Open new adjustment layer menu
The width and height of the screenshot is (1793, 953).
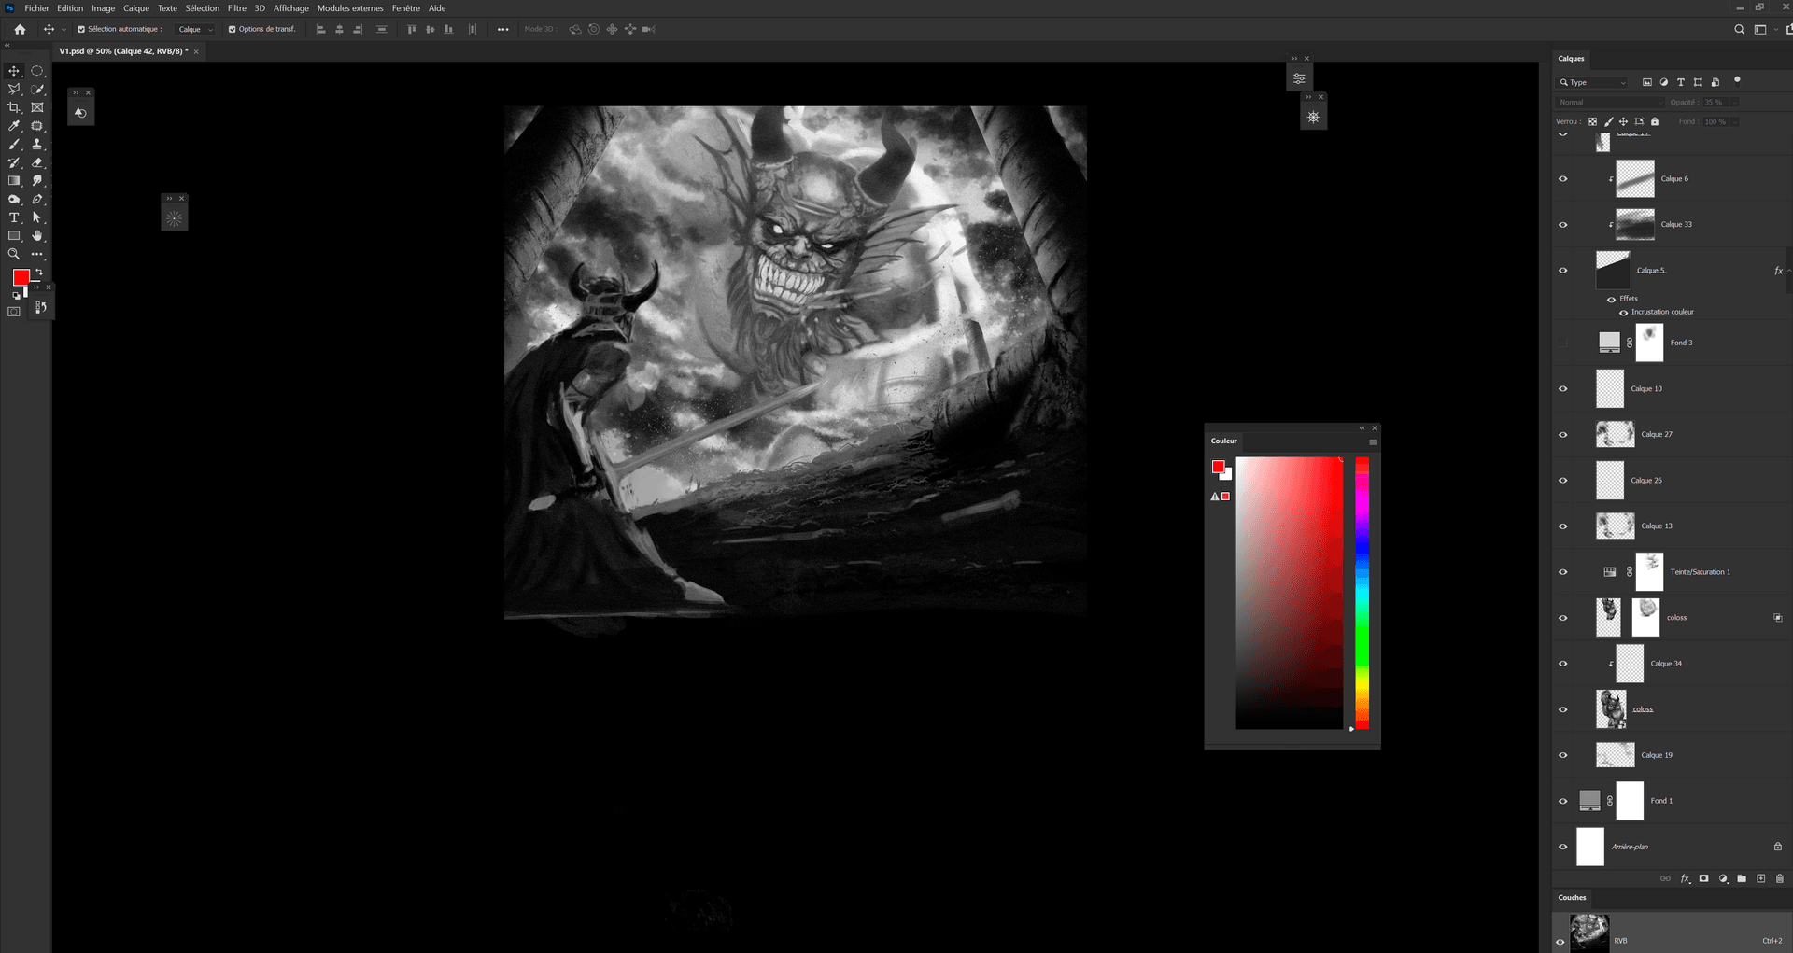1723,878
